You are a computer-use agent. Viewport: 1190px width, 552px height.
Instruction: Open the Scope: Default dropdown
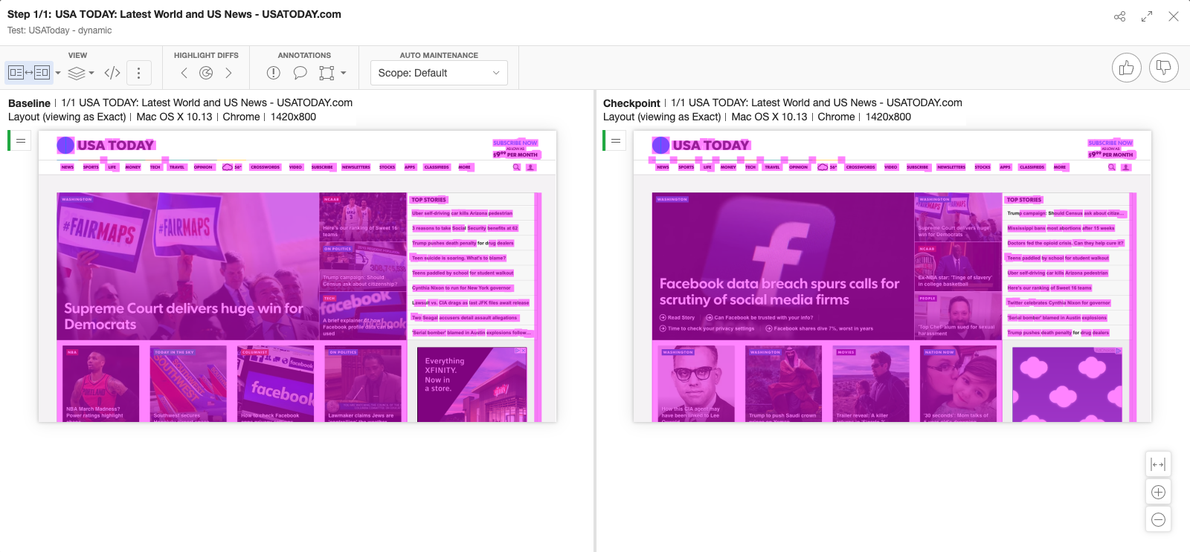click(439, 73)
